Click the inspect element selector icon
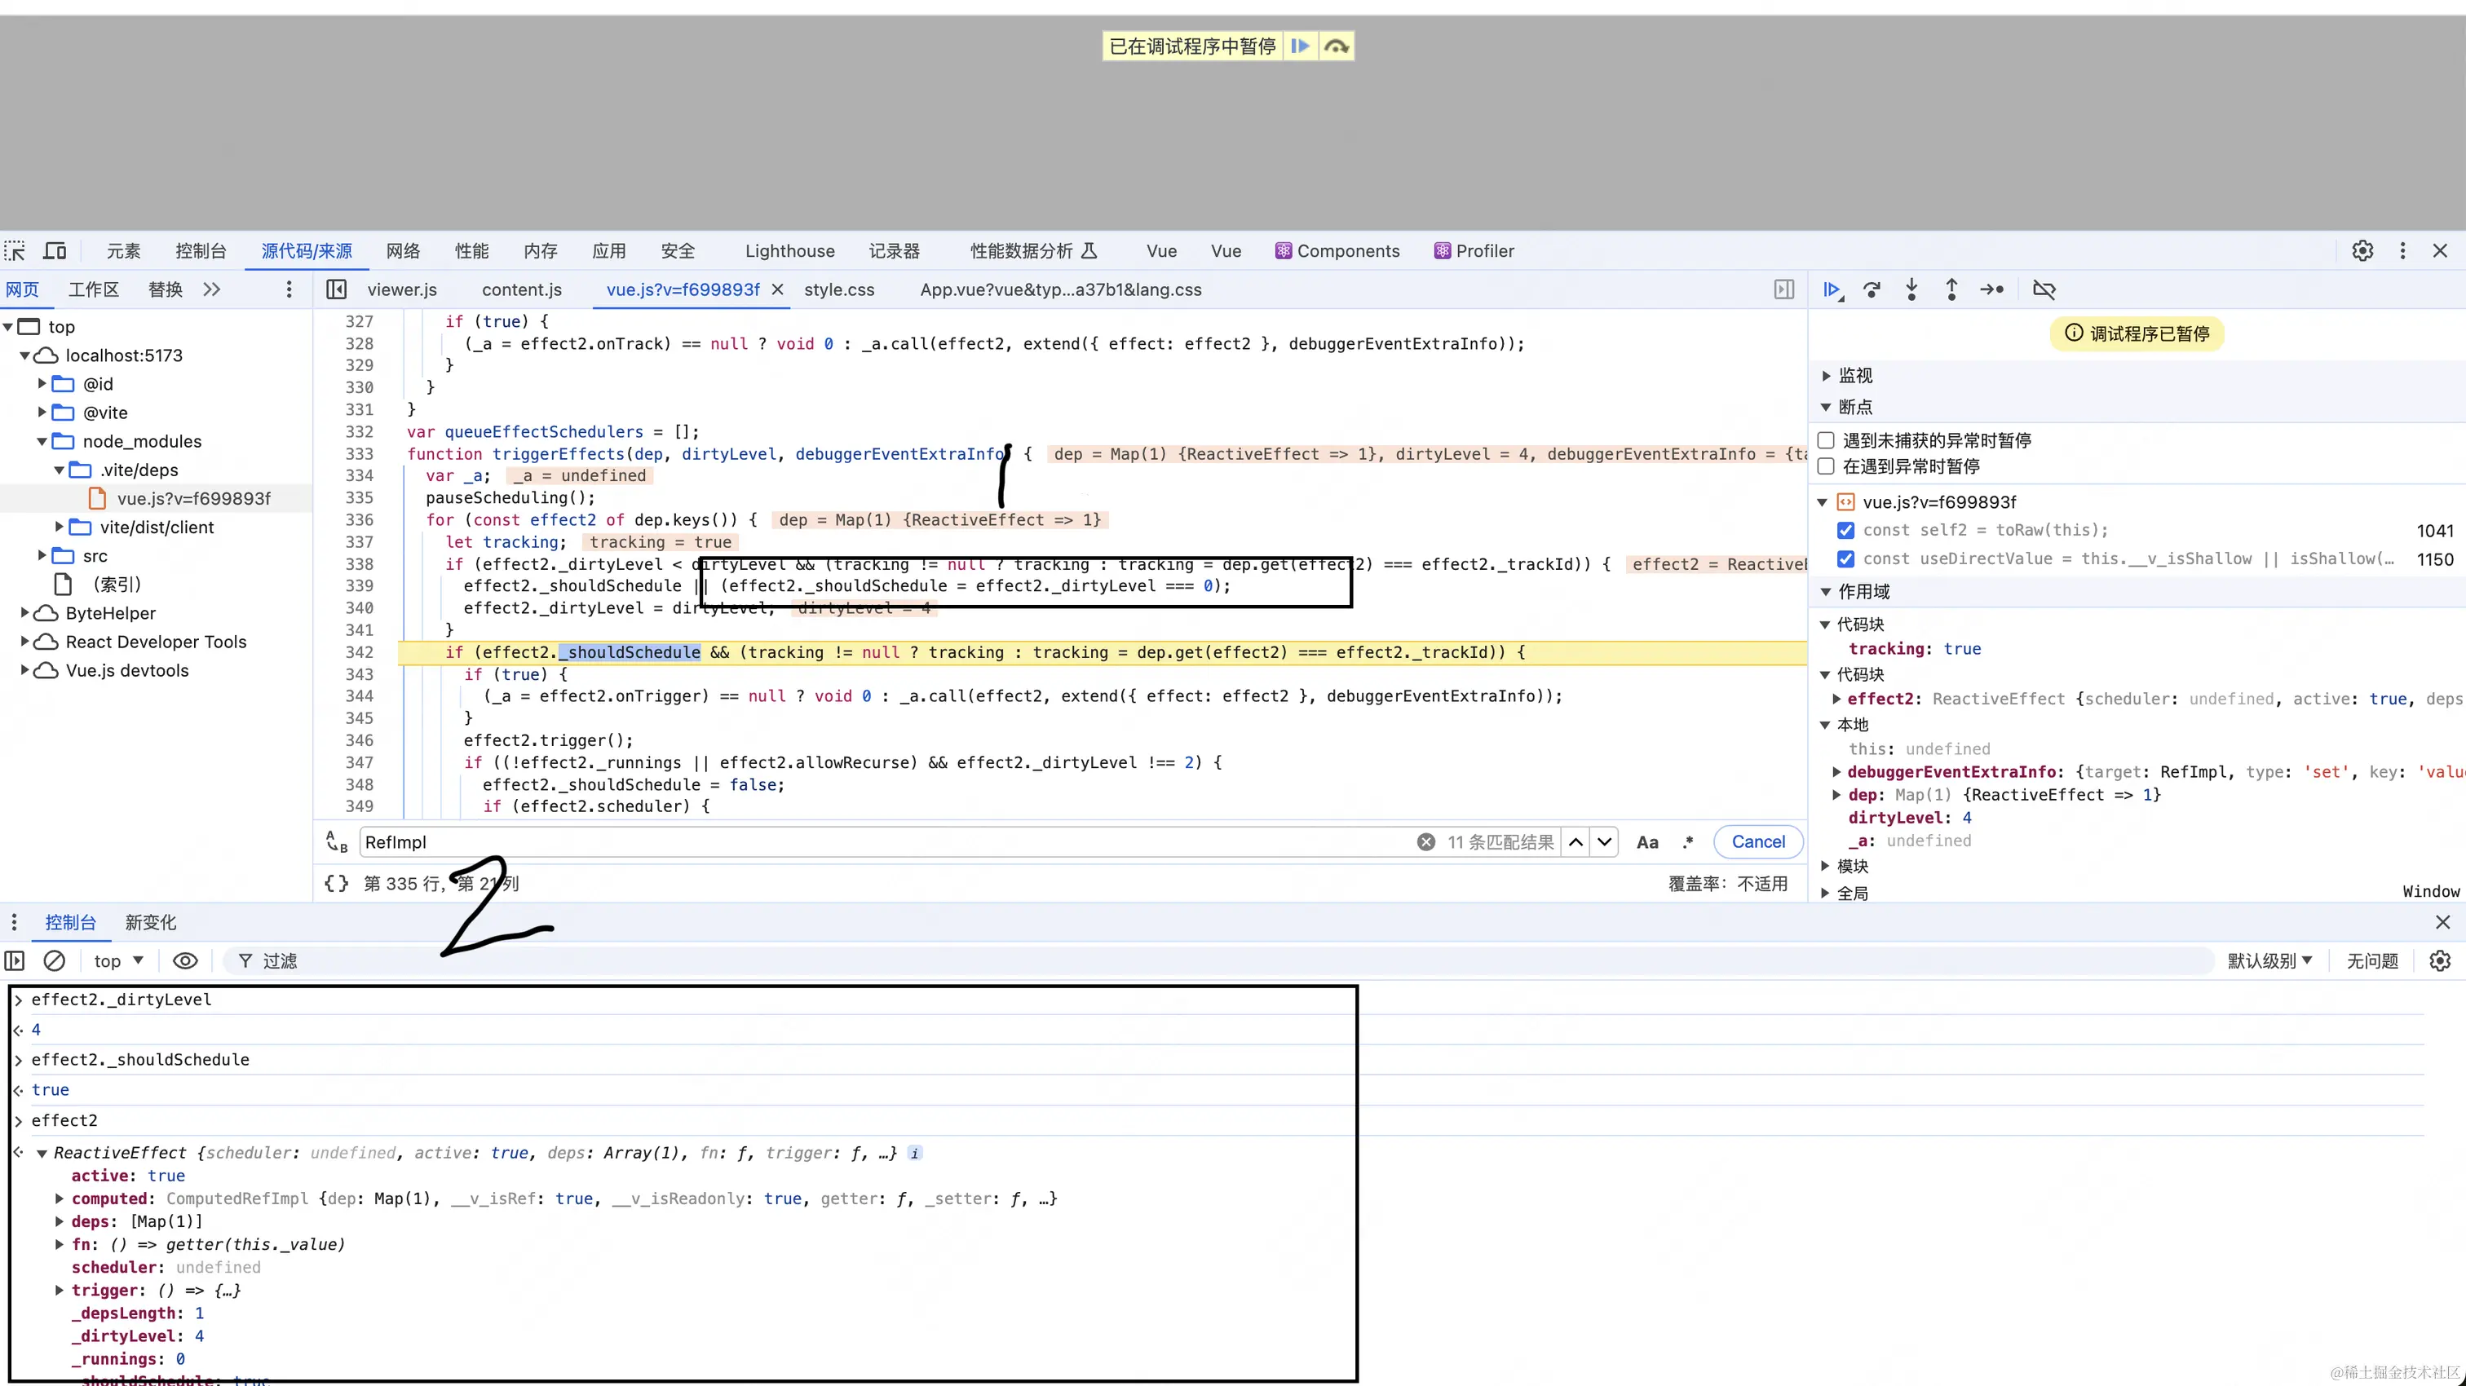Image resolution: width=2466 pixels, height=1386 pixels. click(x=15, y=251)
